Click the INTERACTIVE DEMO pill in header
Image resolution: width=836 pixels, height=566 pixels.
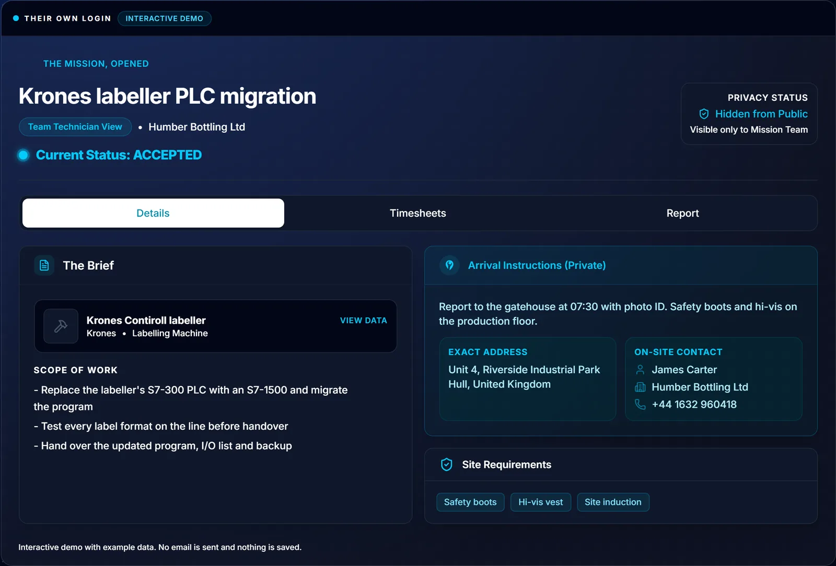pos(165,18)
